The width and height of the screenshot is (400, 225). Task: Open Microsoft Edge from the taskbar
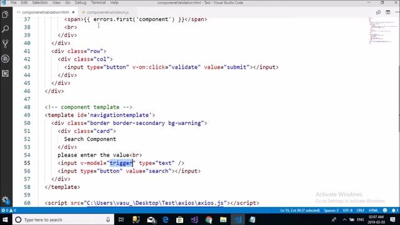166,219
